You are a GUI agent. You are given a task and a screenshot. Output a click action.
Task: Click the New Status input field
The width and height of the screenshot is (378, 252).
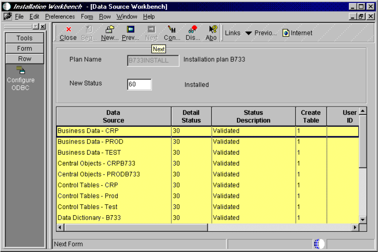pyautogui.click(x=139, y=84)
